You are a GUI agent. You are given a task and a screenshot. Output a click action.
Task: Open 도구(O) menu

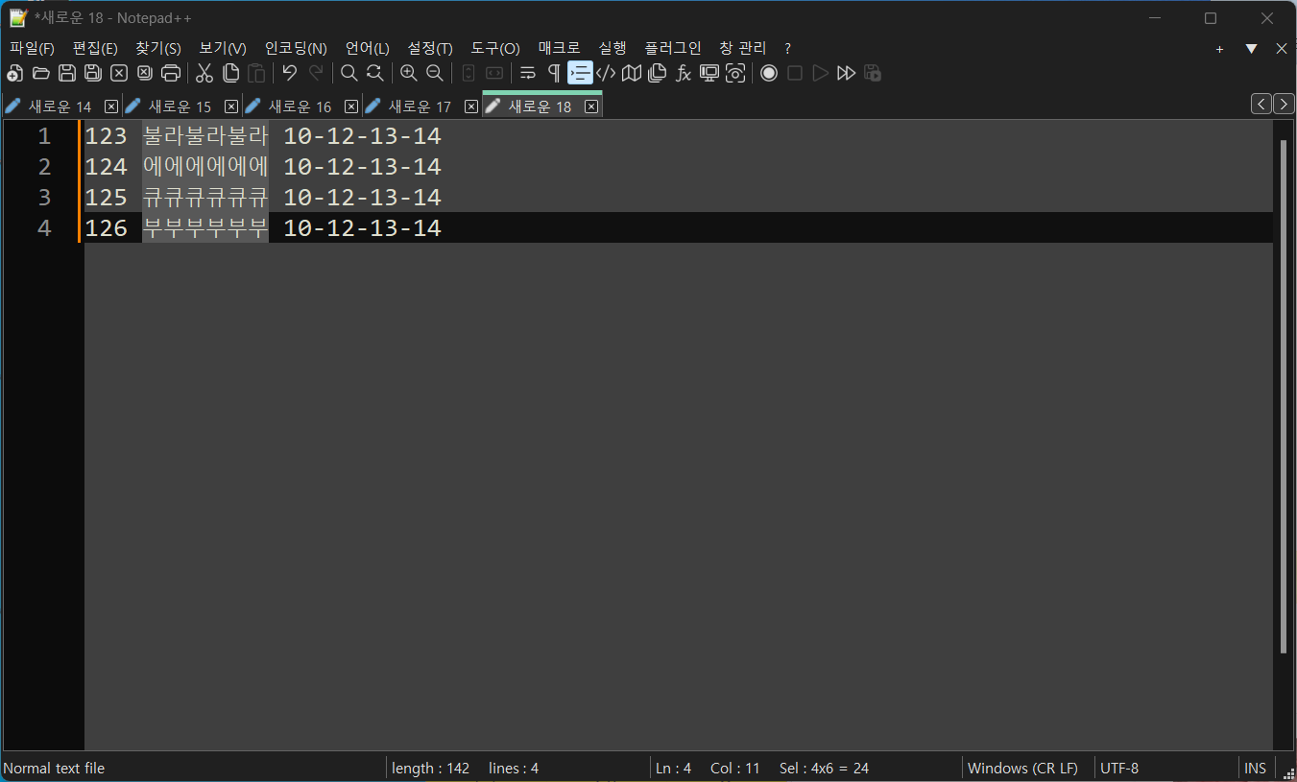coord(495,48)
